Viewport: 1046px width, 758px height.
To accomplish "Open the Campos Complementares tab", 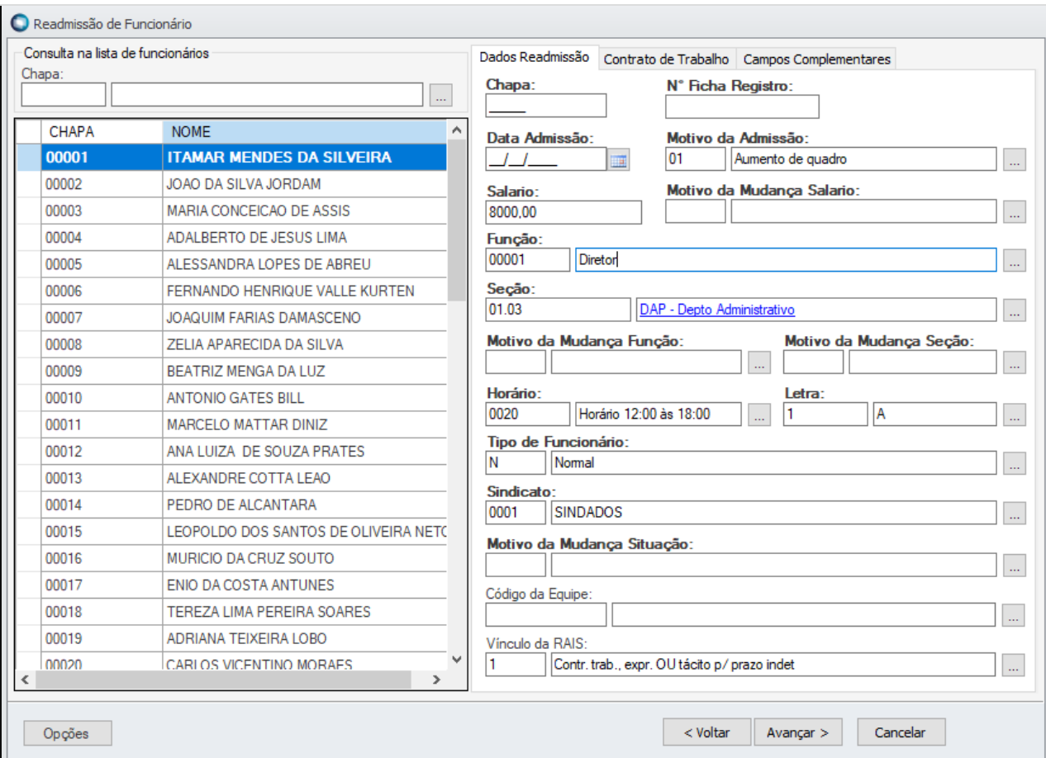I will [x=816, y=59].
